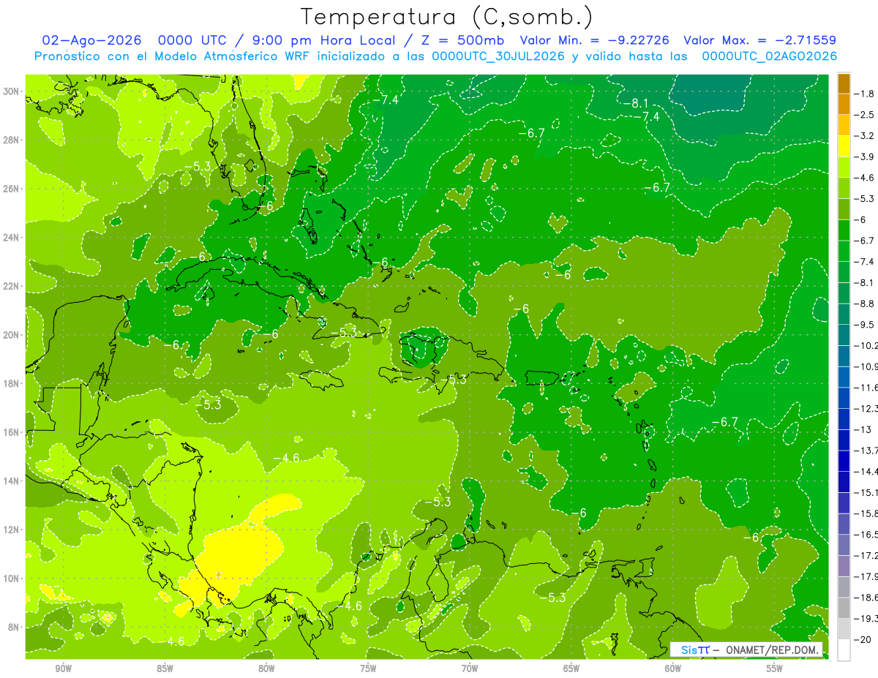Click the '70W' longitude axis label
Image resolution: width=878 pixels, height=678 pixels.
click(x=470, y=668)
